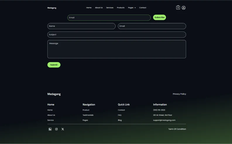Screen dimensions: 232x144
Task: Go to Home in top navigation
Action: pos(89,8)
